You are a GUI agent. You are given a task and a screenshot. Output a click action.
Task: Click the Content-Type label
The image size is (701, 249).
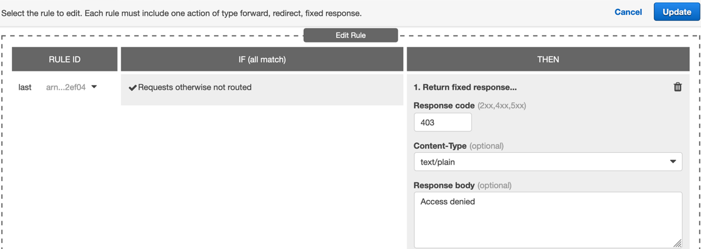440,146
